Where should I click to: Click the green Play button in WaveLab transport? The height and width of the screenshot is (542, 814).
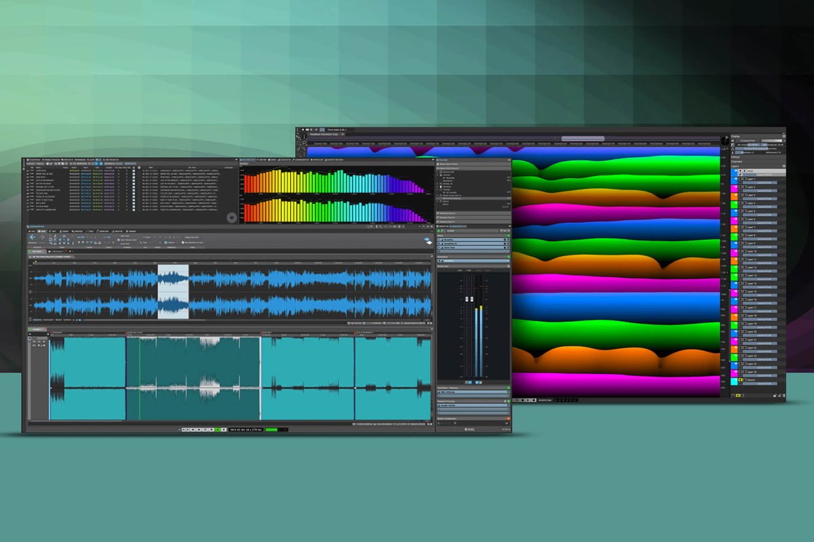217,430
